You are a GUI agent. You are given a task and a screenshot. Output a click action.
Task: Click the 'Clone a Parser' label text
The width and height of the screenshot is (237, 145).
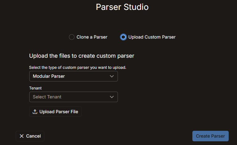92,37
